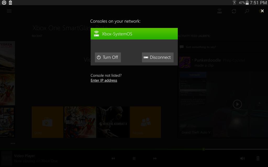This screenshot has height=167, width=268.
Task: Open the Dragon Ball Xenoverse tile
Action: point(80,122)
